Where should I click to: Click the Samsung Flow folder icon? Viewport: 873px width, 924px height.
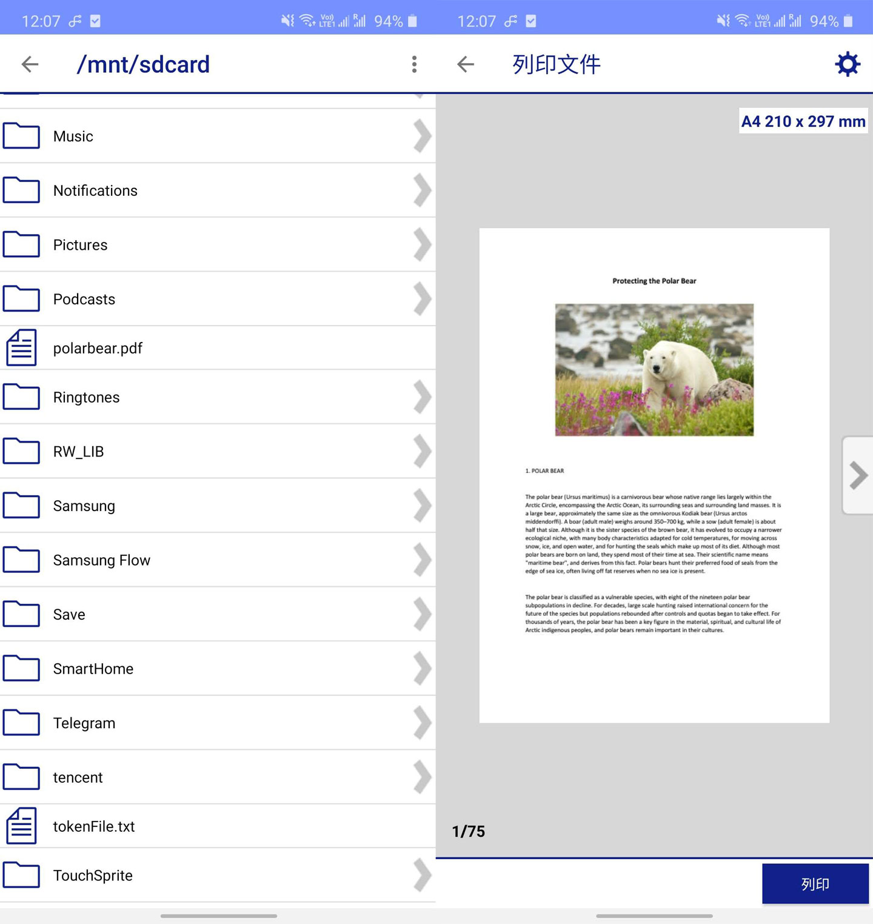(x=21, y=560)
